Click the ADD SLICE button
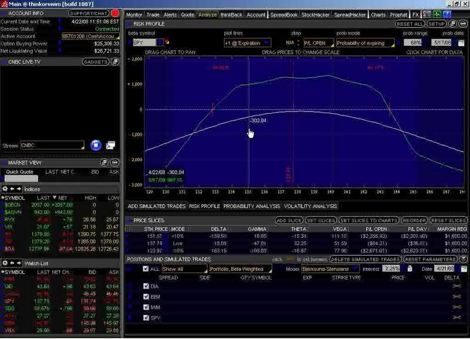Viewport: 470px width, 339px height. coord(289,220)
